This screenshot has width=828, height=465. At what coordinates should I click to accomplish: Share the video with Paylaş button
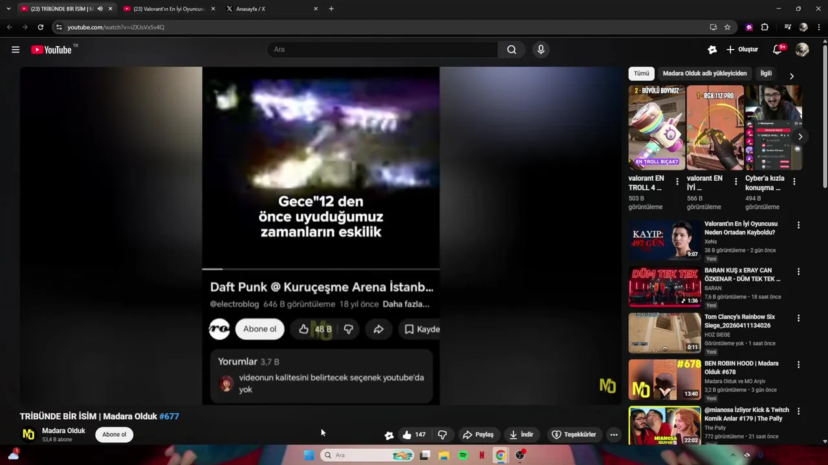478,435
